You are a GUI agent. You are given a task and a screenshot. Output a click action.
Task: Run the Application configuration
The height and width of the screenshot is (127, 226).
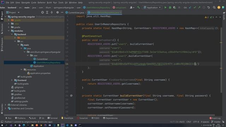click(x=165, y=7)
